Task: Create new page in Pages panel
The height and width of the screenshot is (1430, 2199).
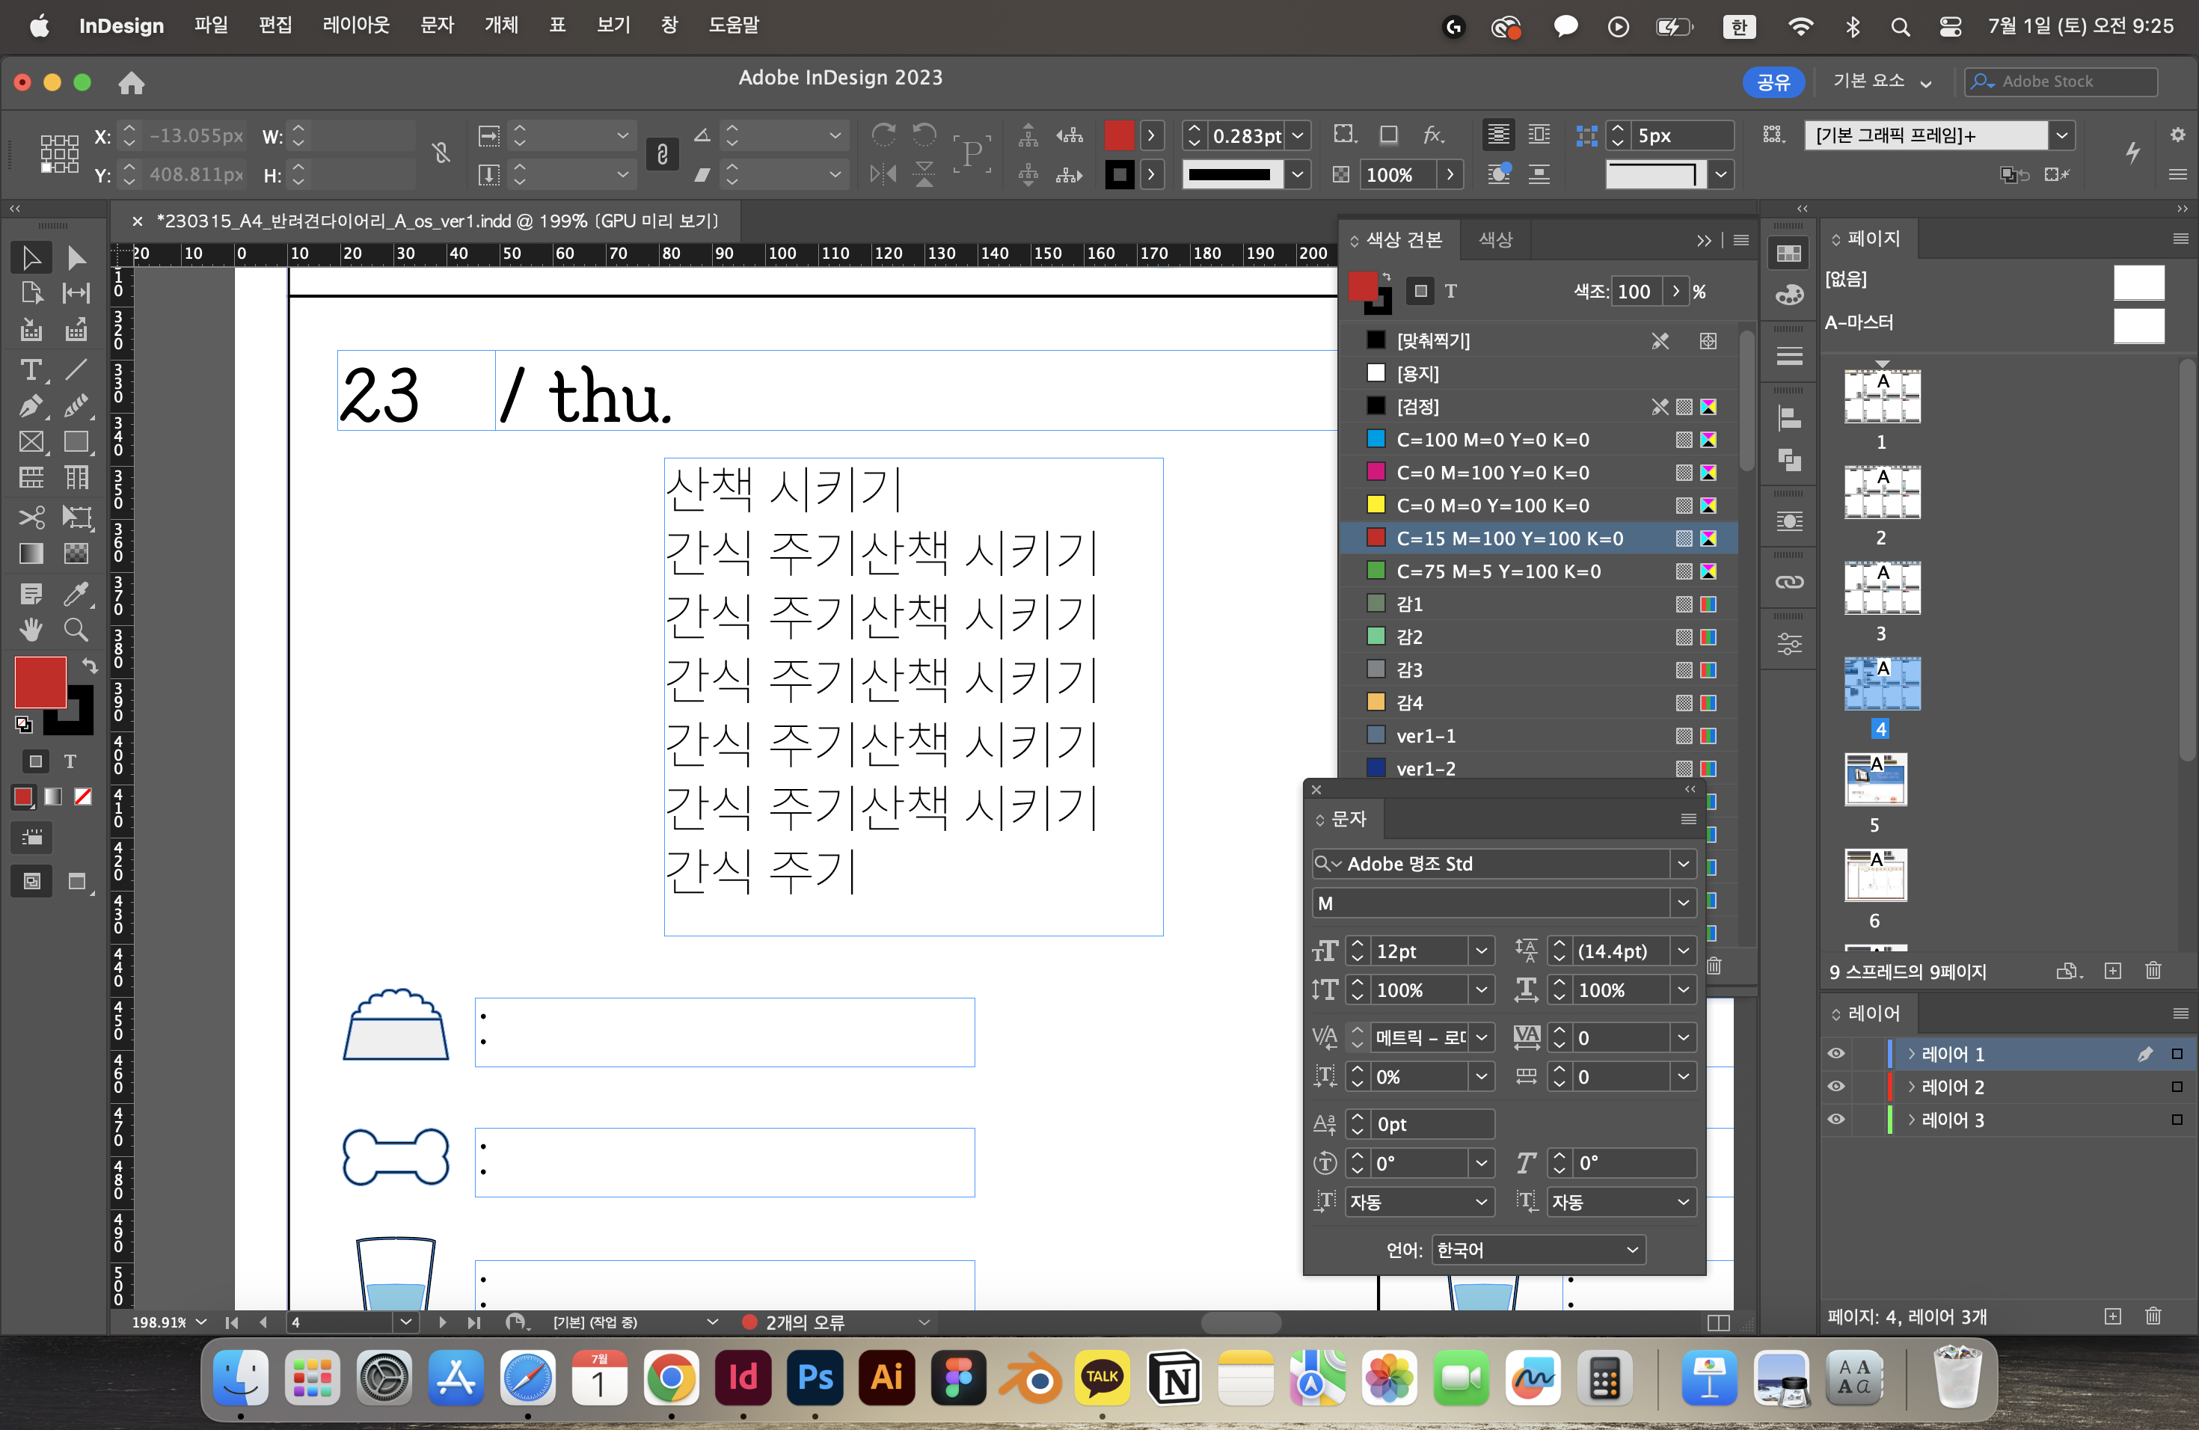Action: pos(2112,971)
